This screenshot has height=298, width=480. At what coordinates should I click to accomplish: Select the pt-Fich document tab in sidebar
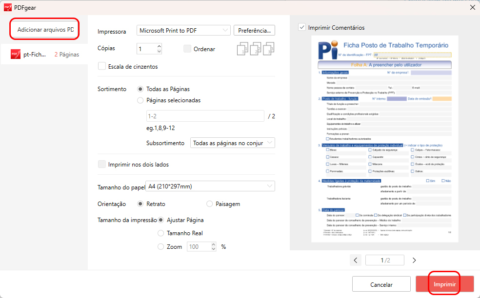[34, 54]
